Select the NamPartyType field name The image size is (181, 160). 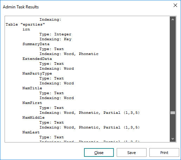[x=37, y=74]
